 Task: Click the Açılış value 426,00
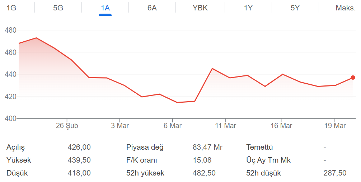(79, 147)
